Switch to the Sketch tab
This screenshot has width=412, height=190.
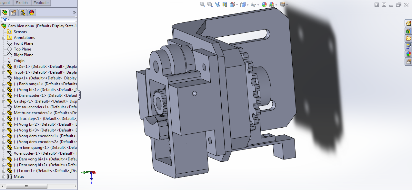pyautogui.click(x=22, y=3)
